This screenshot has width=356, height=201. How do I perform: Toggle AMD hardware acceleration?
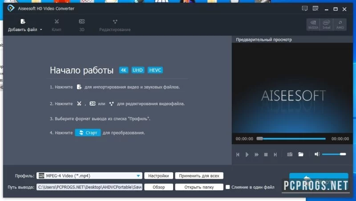[340, 24]
